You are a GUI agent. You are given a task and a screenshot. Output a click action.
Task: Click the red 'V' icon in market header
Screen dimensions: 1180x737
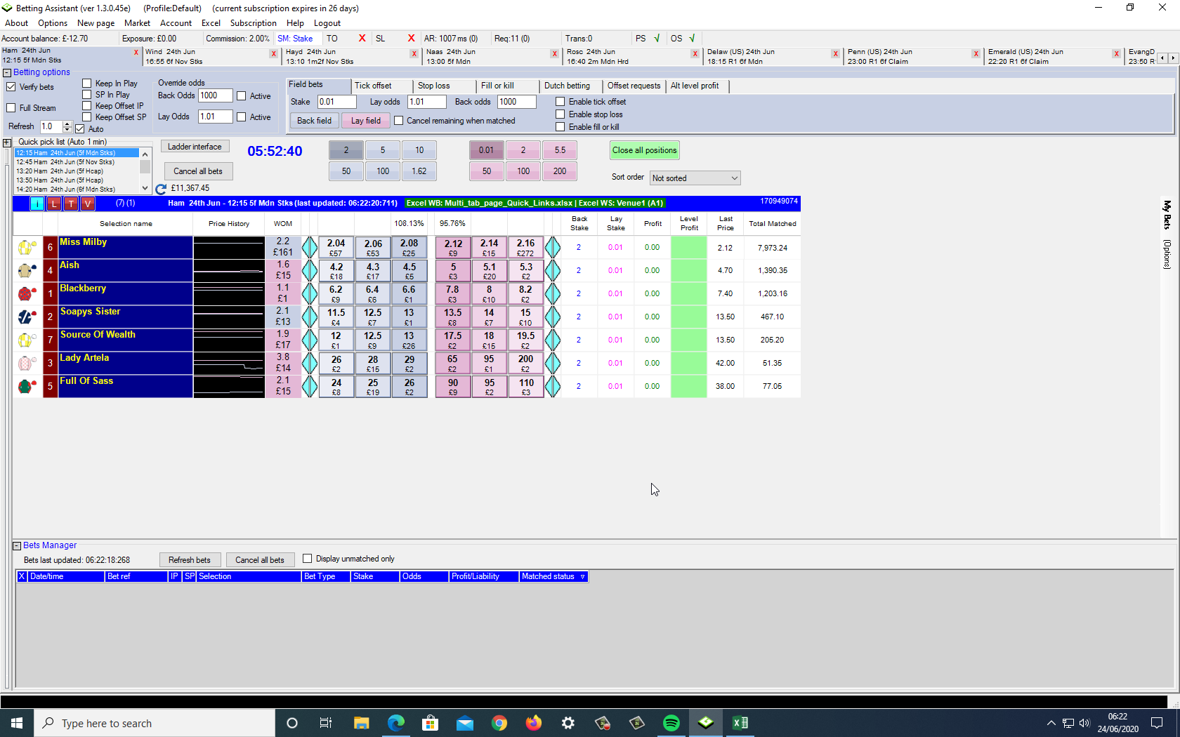click(x=87, y=204)
